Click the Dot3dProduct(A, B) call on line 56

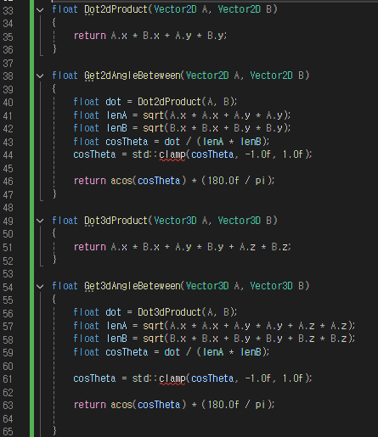coord(186,312)
